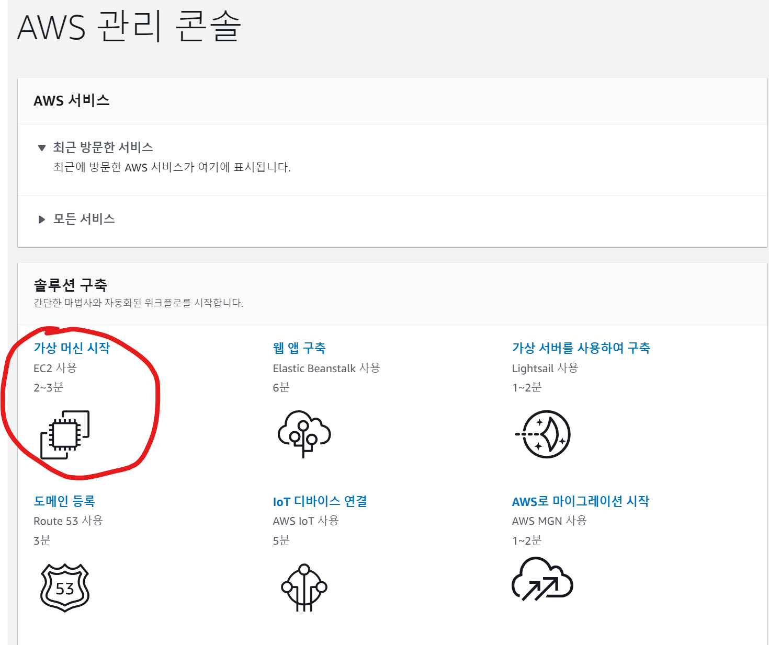The width and height of the screenshot is (769, 645).
Task: Click the Lightsail compass icon
Action: pos(542,434)
